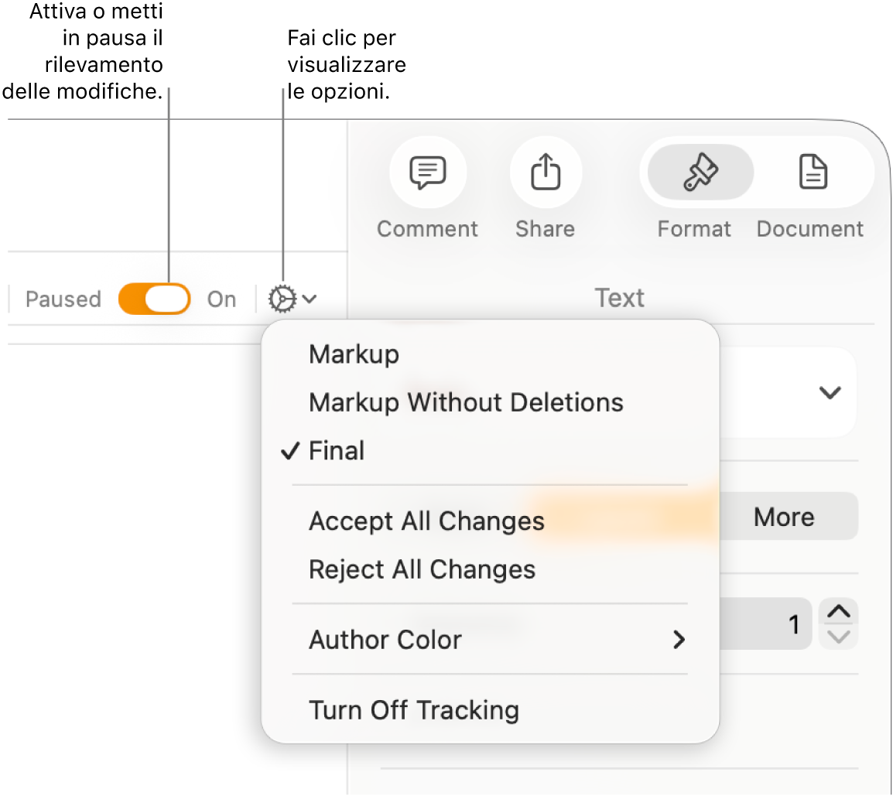The height and width of the screenshot is (796, 893).
Task: Click the Comment speech bubble icon
Action: [x=427, y=172]
